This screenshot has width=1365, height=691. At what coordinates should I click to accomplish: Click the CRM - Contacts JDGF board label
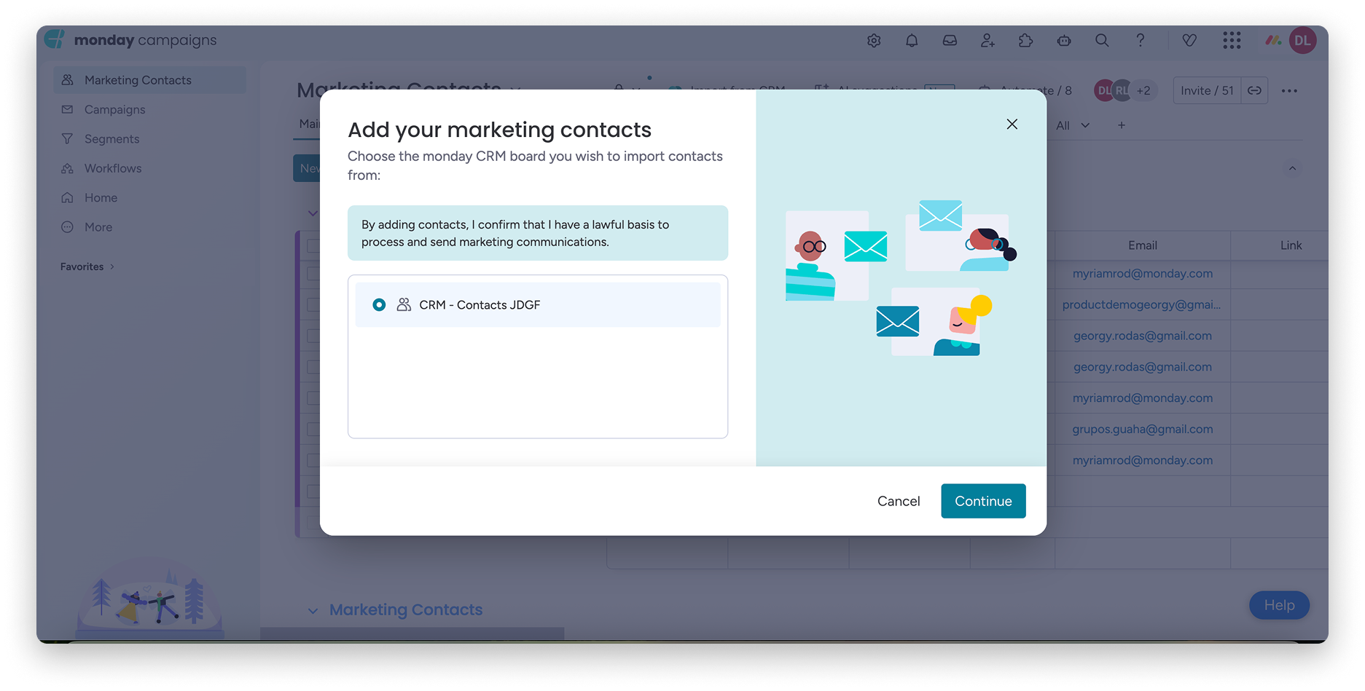point(480,305)
